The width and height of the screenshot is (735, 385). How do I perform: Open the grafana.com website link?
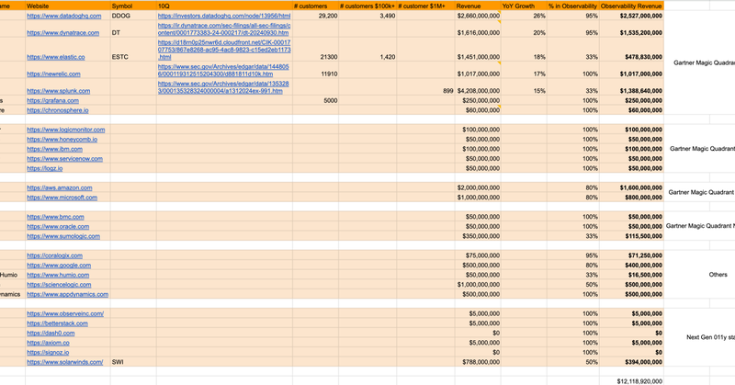52,101
